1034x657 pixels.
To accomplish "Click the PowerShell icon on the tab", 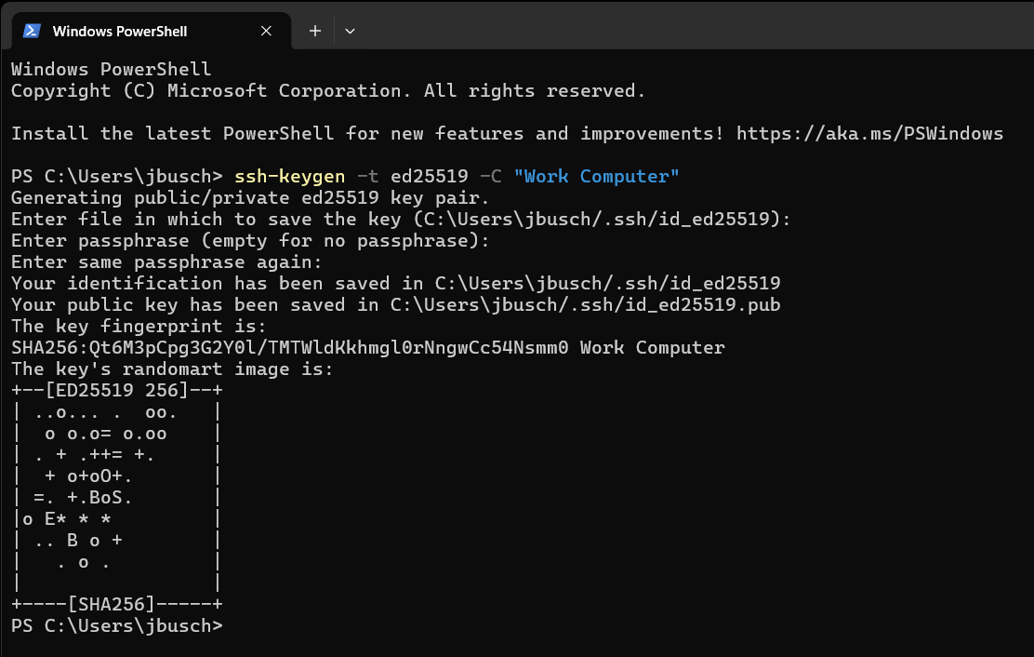I will [32, 31].
